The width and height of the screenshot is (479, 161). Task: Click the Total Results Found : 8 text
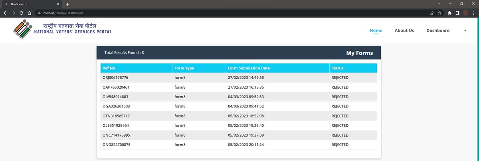(124, 53)
